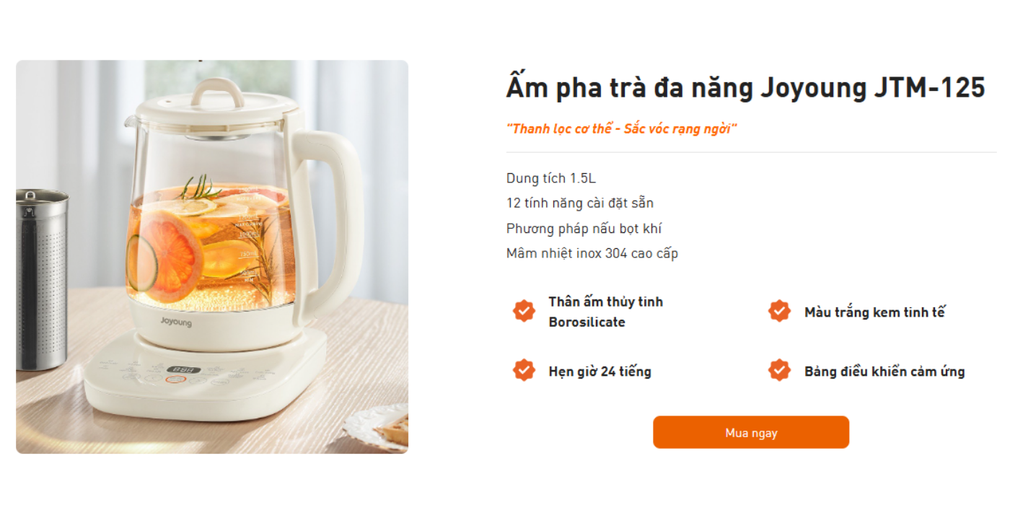Image resolution: width=1010 pixels, height=505 pixels.
Task: Click the Màu trắng kem tinh tế label
Action: click(x=874, y=312)
